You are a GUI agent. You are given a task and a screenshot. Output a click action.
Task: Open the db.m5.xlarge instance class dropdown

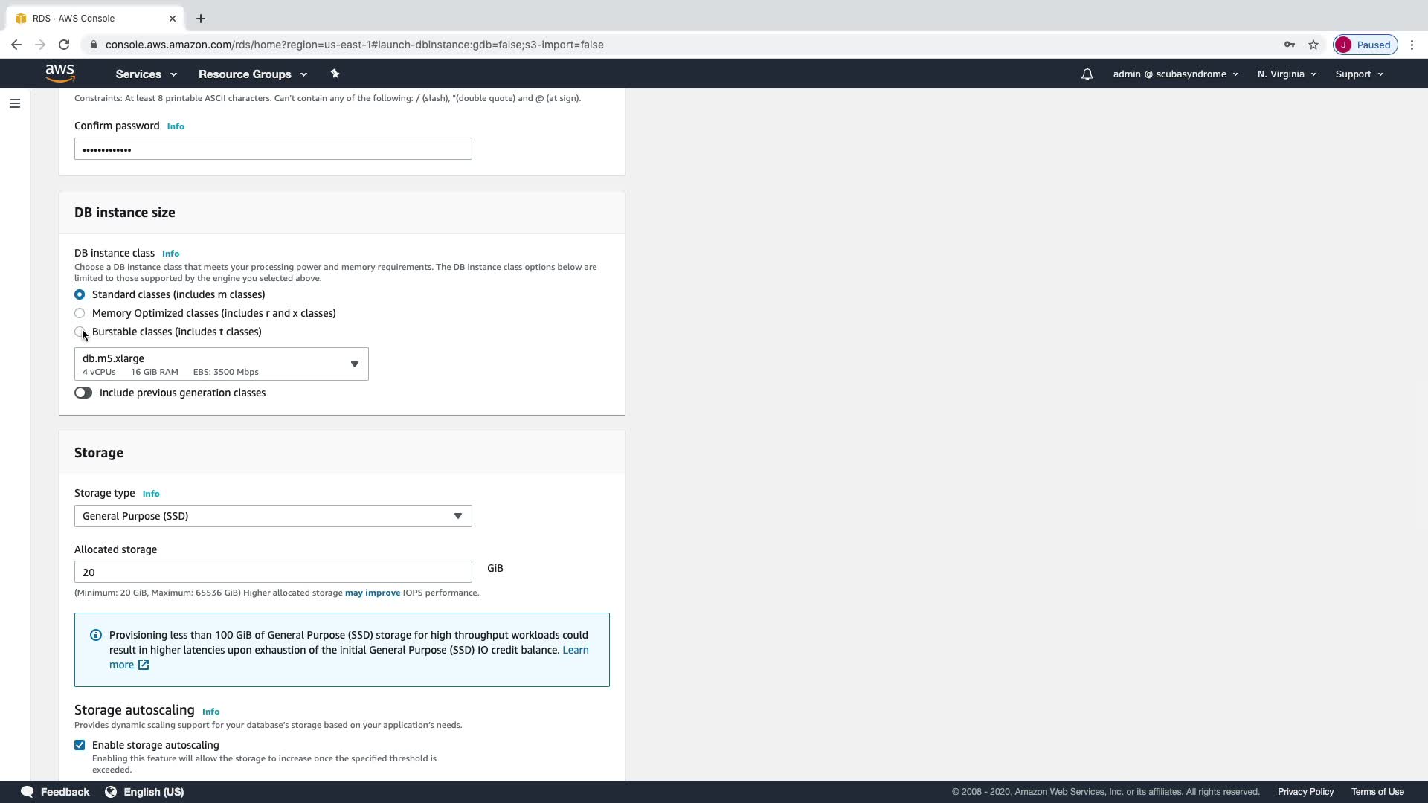click(221, 364)
